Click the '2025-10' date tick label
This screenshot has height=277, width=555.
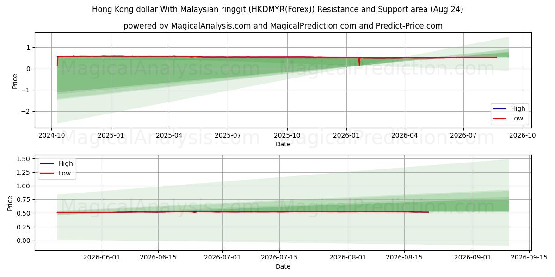(x=287, y=136)
